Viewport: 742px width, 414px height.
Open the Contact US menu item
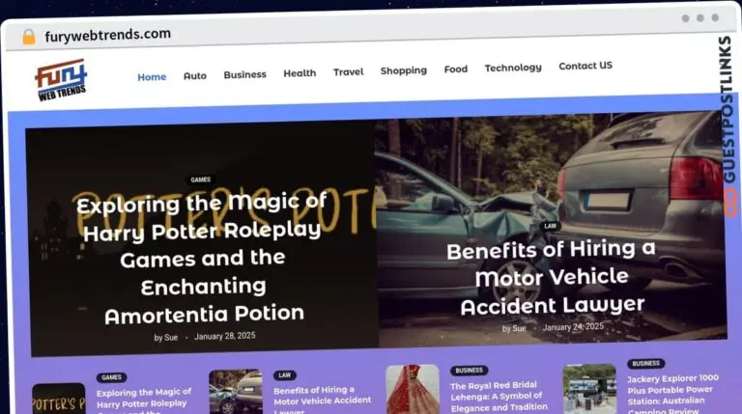click(x=585, y=66)
